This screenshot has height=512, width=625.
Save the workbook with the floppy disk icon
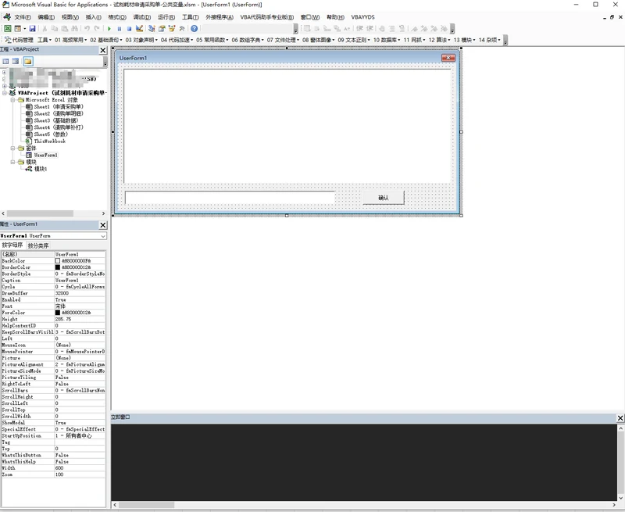32,28
